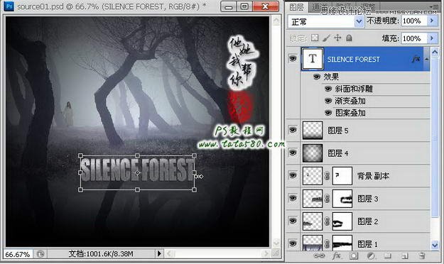Click the 图案叠加 effect name
This screenshot has height=264, width=444.
coord(350,113)
